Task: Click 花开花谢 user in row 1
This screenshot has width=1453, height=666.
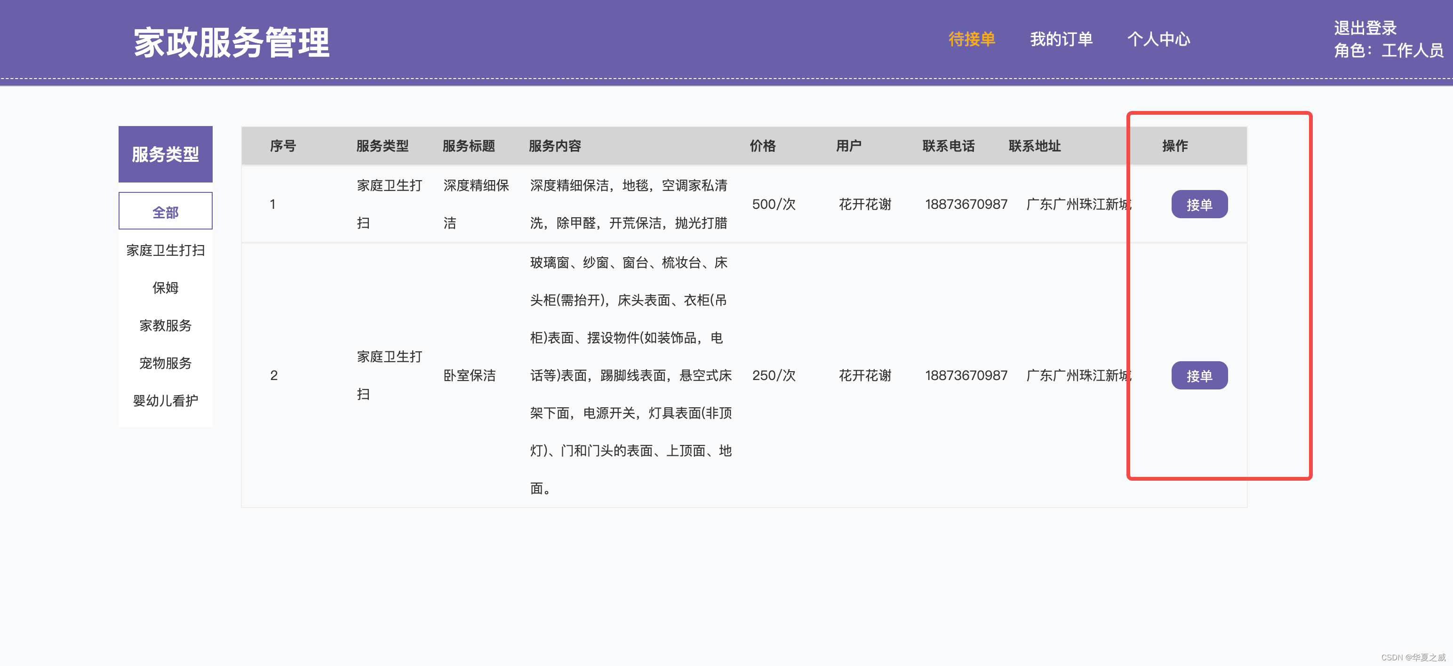Action: pos(865,204)
